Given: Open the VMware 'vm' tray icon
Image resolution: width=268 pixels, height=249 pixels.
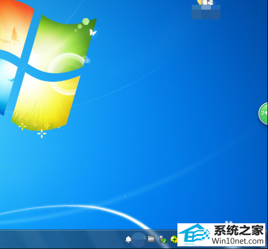Looking at the screenshot, I should coord(151,239).
